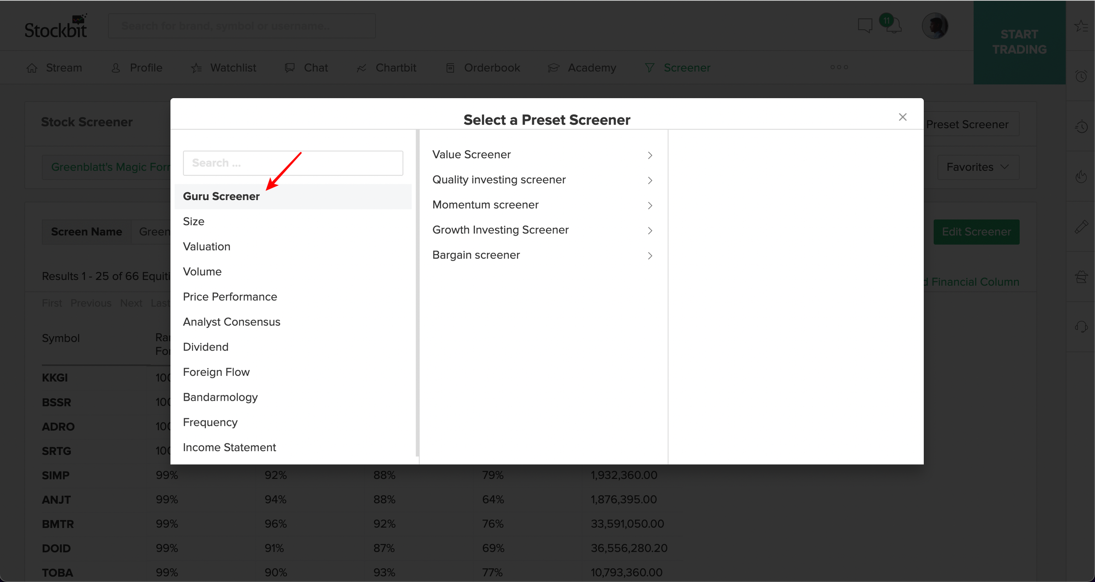
Task: Open the chat messages icon in header
Action: (x=865, y=25)
